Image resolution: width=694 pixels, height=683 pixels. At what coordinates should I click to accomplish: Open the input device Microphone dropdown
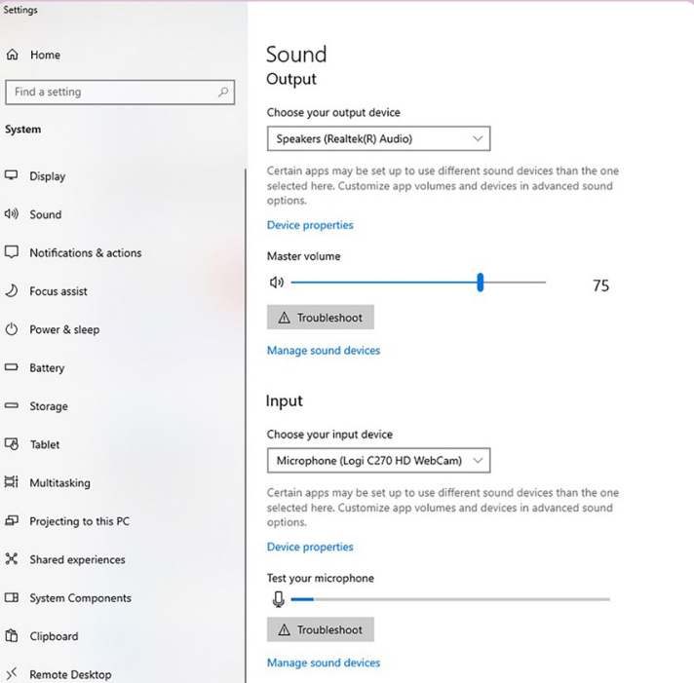click(378, 461)
